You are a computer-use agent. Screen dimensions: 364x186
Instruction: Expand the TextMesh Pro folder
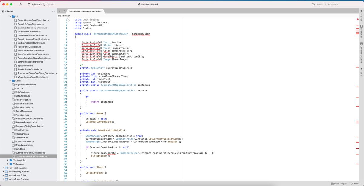tap(8, 160)
